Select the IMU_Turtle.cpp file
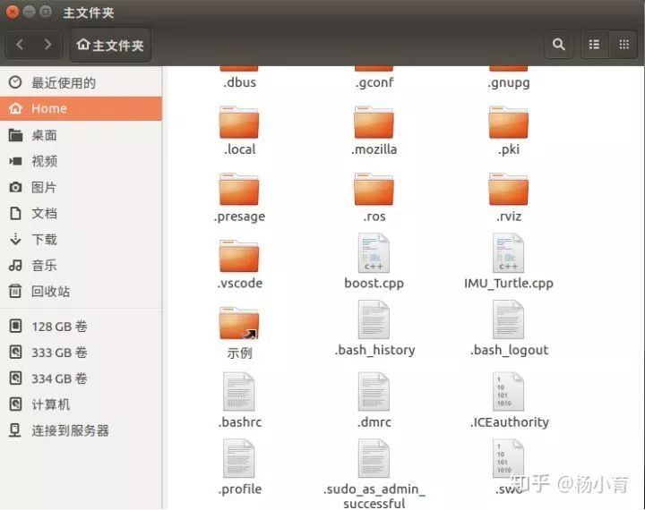The width and height of the screenshot is (645, 510). click(x=508, y=254)
